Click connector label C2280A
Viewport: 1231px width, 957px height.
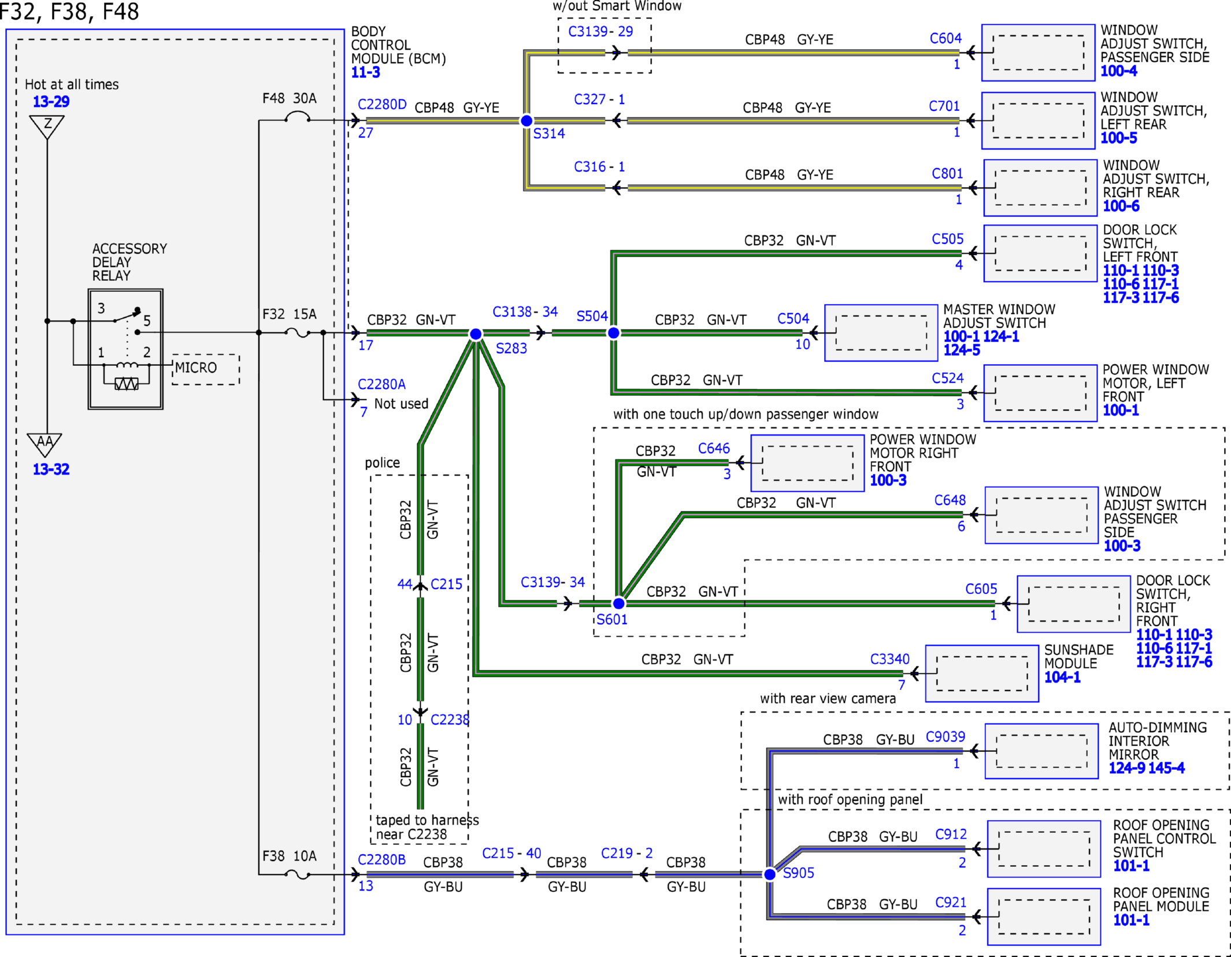click(382, 384)
